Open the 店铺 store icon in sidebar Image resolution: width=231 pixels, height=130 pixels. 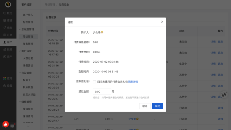(5, 21)
